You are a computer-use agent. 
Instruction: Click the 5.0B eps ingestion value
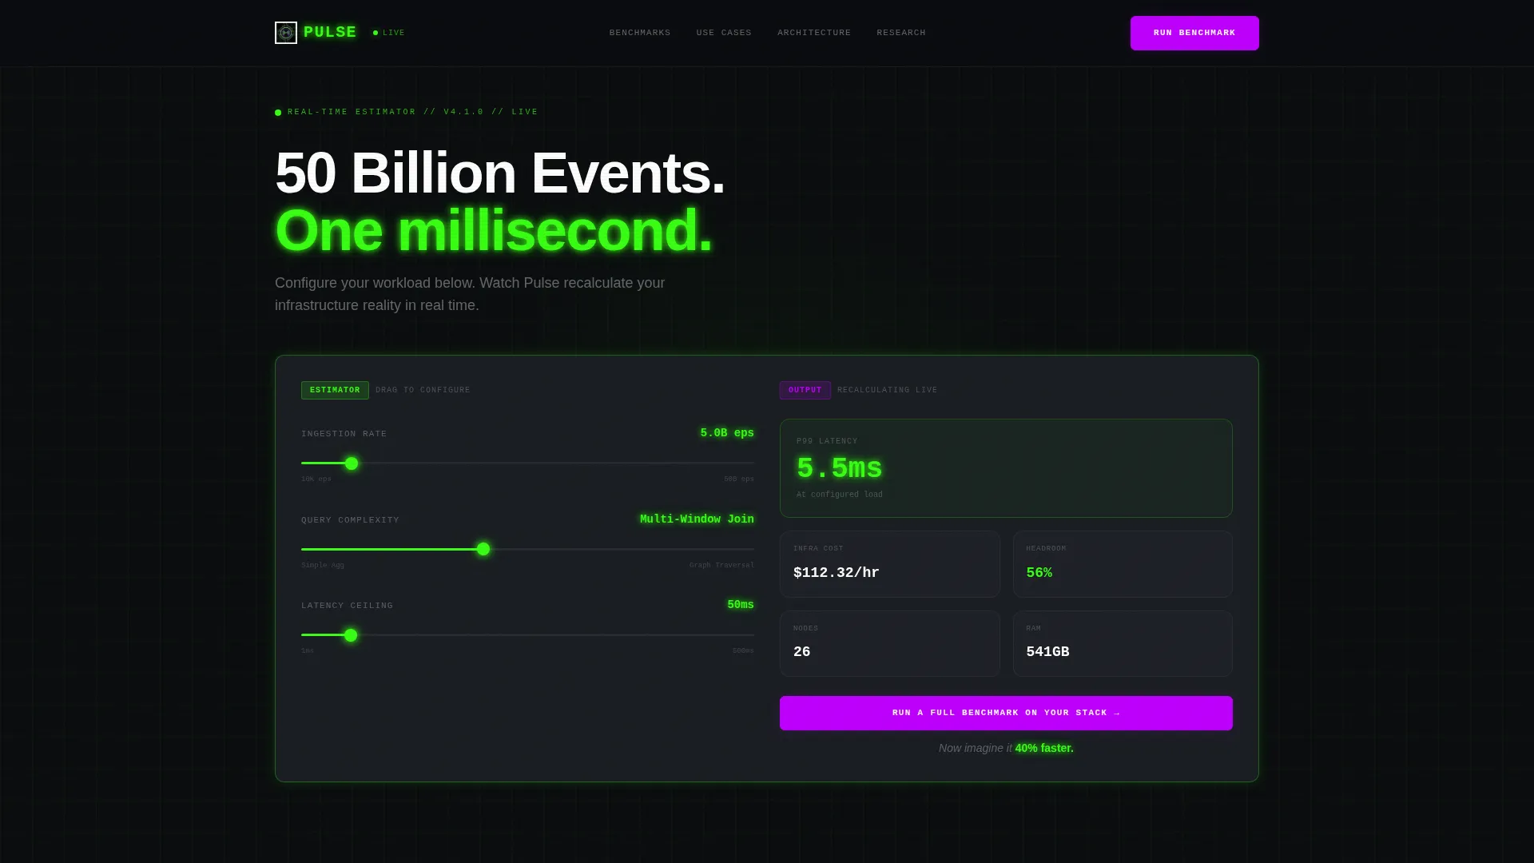(x=727, y=433)
